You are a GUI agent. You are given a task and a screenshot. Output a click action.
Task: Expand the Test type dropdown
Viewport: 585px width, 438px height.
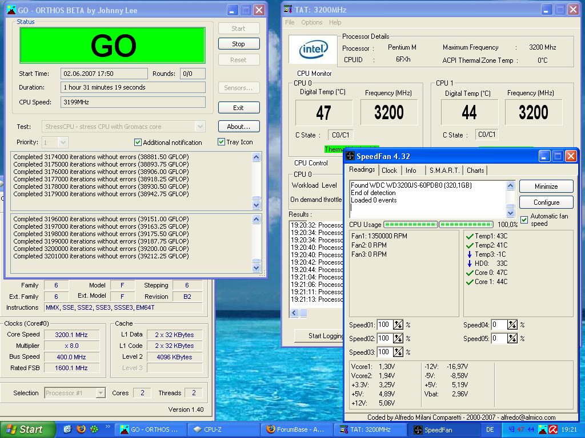(x=199, y=127)
